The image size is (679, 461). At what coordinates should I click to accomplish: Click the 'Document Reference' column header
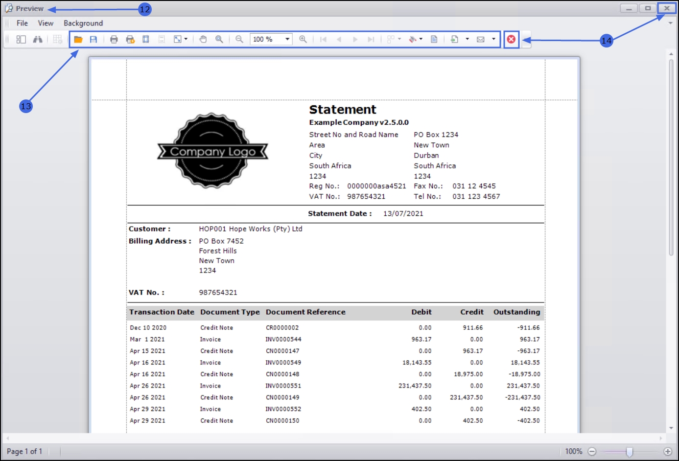click(305, 312)
